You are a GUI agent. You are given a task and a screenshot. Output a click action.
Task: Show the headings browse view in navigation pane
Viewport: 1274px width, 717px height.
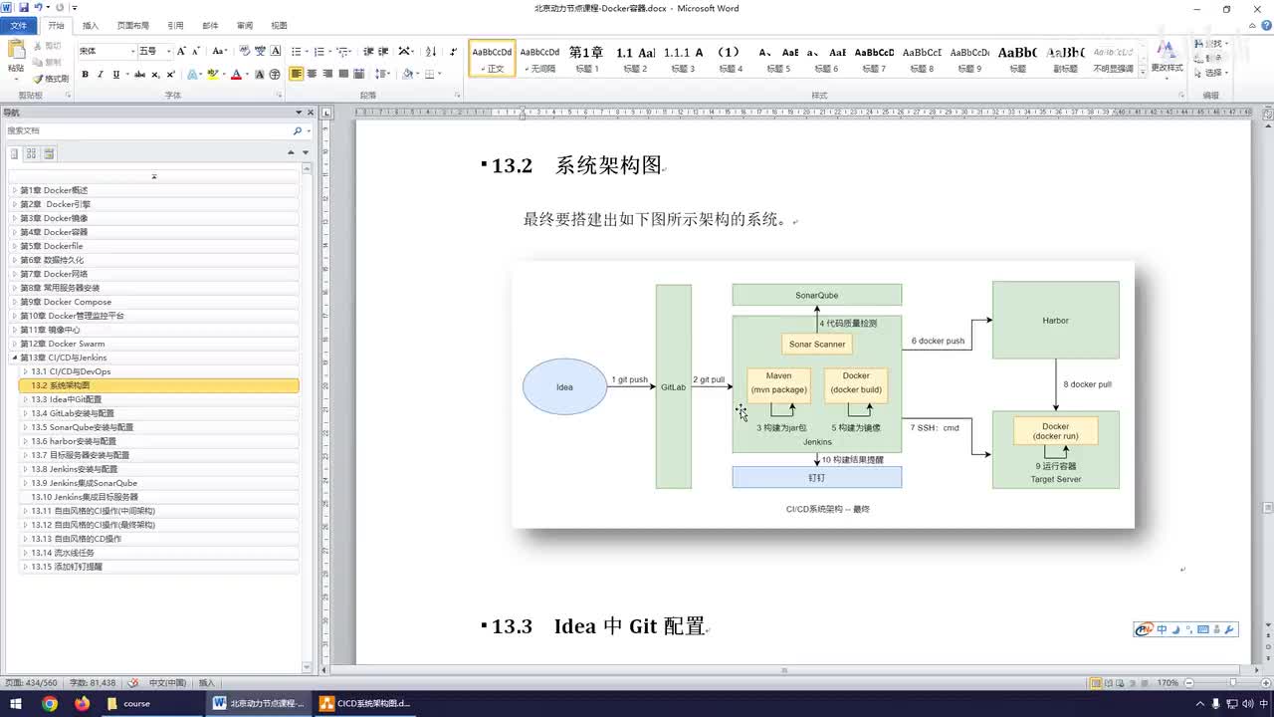[14, 153]
